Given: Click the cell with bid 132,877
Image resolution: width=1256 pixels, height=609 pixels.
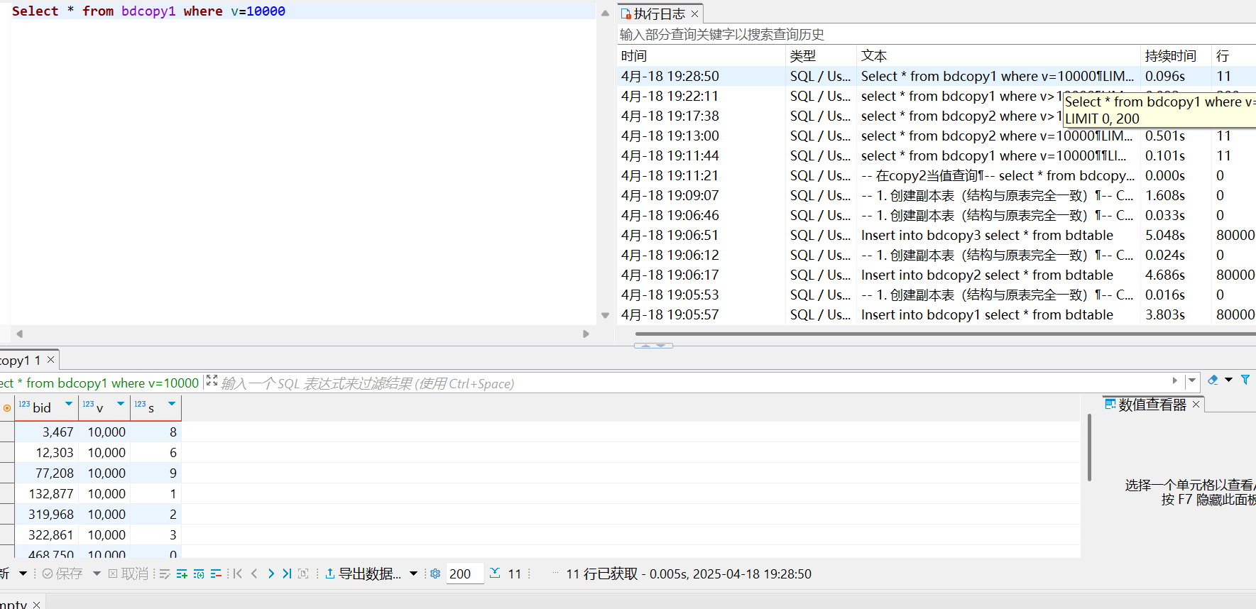Looking at the screenshot, I should [x=47, y=493].
